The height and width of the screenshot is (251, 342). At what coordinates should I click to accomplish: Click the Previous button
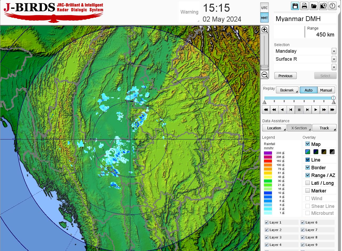[285, 76]
